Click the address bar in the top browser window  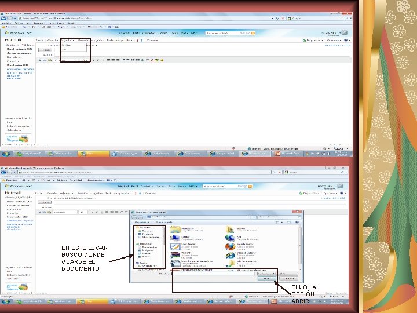click(145, 19)
